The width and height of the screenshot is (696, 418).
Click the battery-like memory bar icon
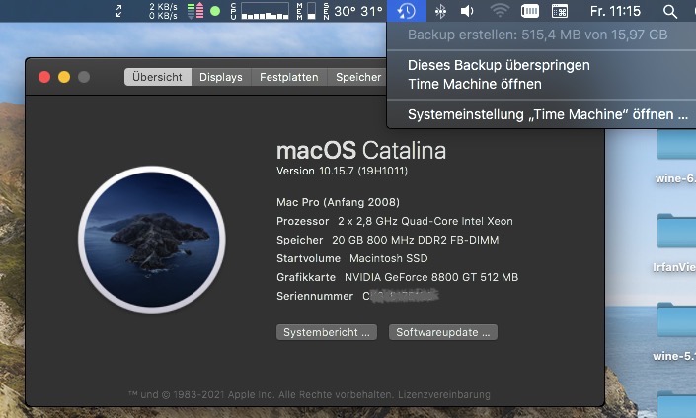point(529,11)
